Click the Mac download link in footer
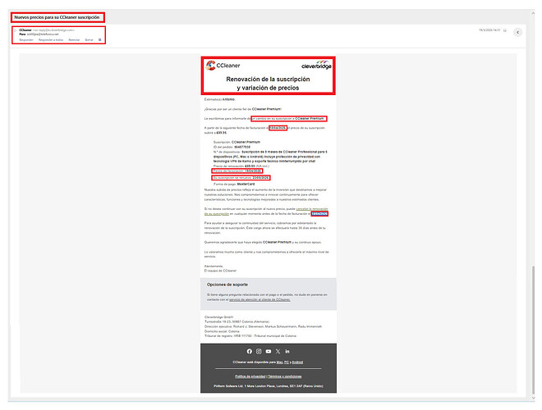This screenshot has height=410, width=542. tap(278, 361)
